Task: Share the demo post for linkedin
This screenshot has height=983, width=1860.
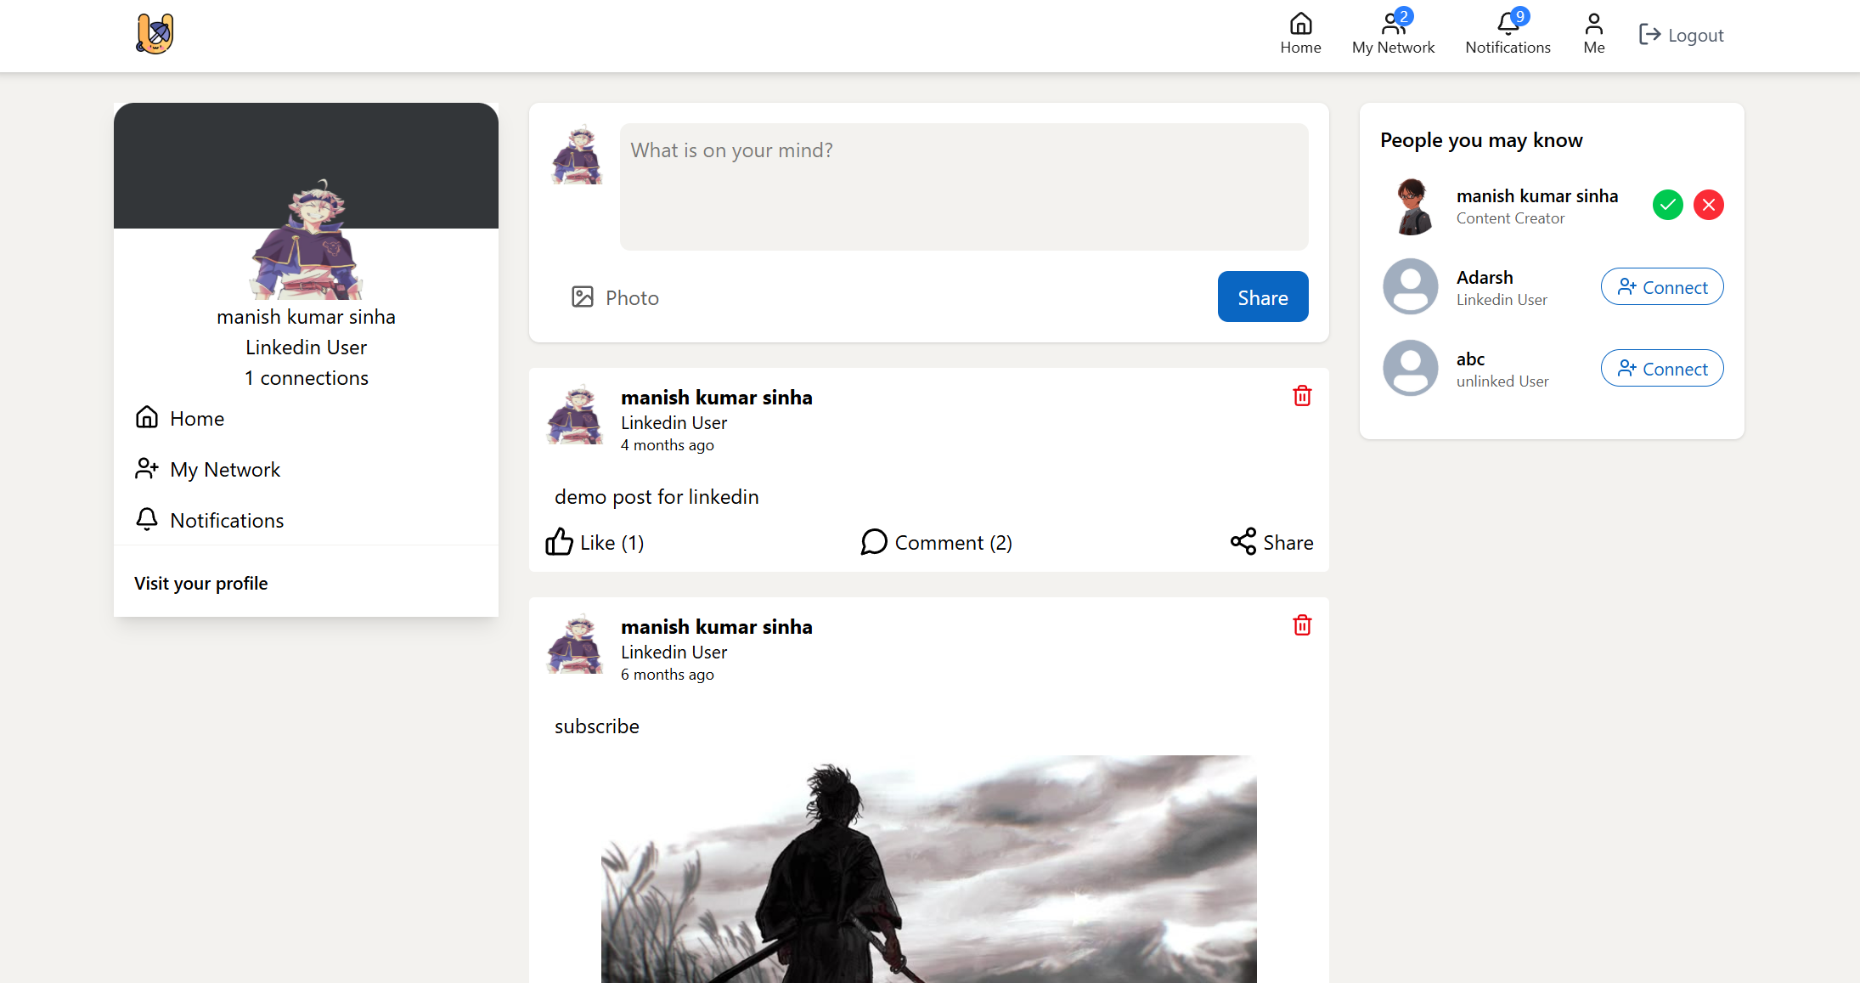Action: 1271,542
